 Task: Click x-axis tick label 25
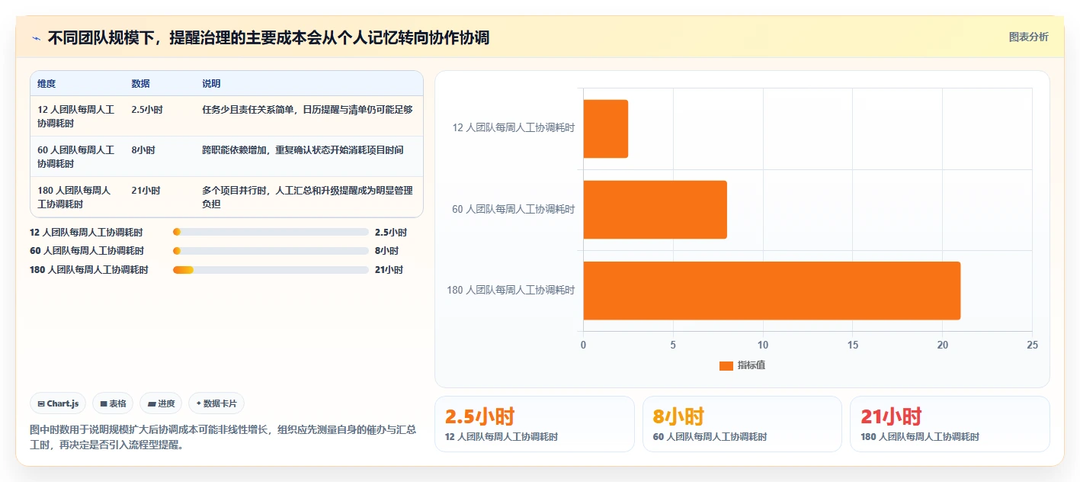(x=1032, y=345)
